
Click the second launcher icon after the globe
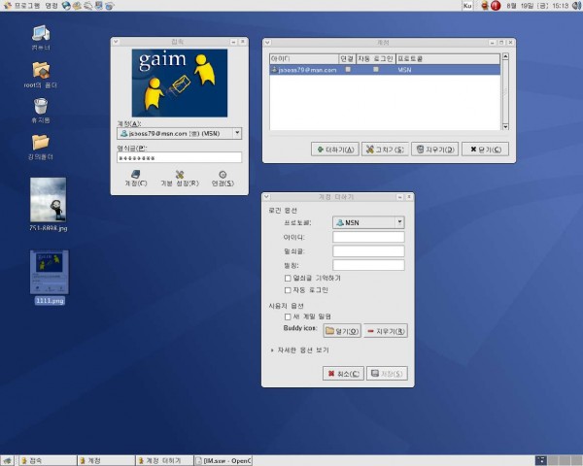point(77,6)
